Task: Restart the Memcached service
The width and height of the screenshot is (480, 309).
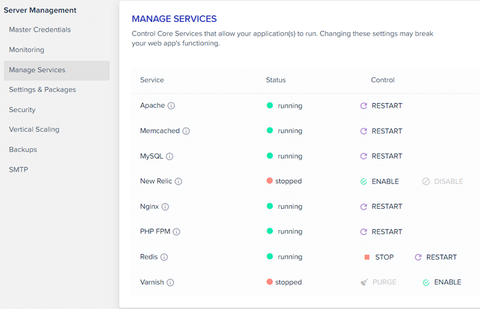Action: tap(381, 131)
